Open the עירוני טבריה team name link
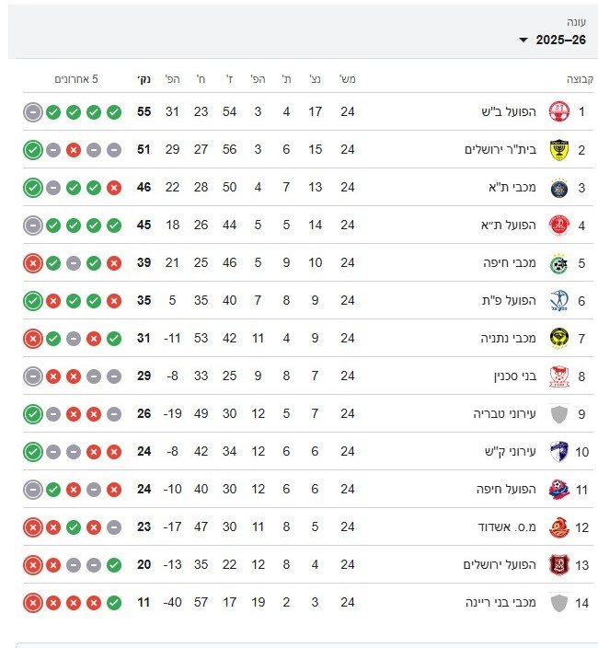Image resolution: width=598 pixels, height=648 pixels. (x=504, y=414)
